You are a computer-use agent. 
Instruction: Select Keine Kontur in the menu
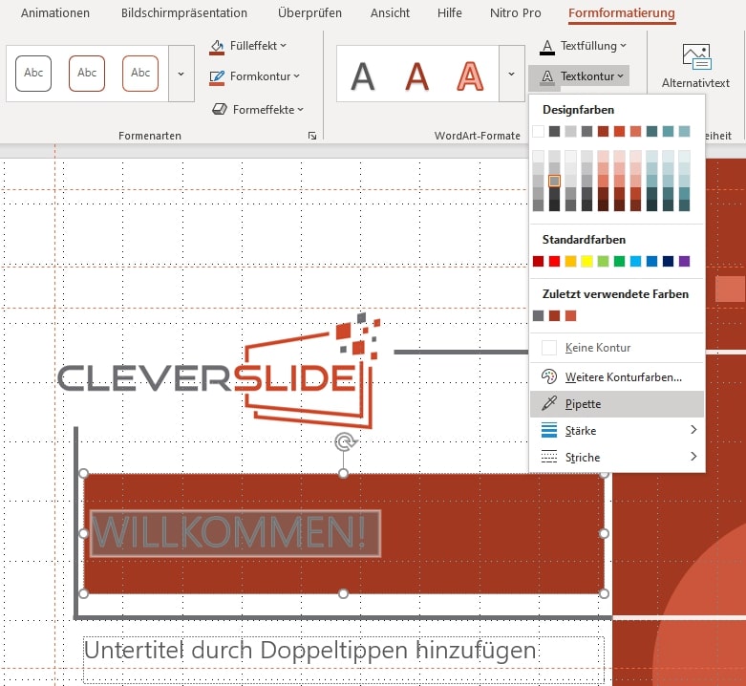(617, 348)
